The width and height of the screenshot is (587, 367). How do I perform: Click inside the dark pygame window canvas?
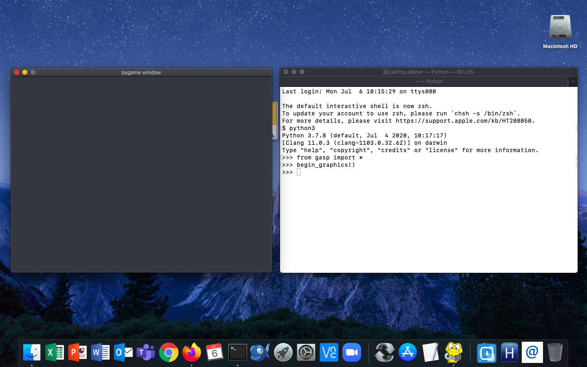pyautogui.click(x=141, y=174)
